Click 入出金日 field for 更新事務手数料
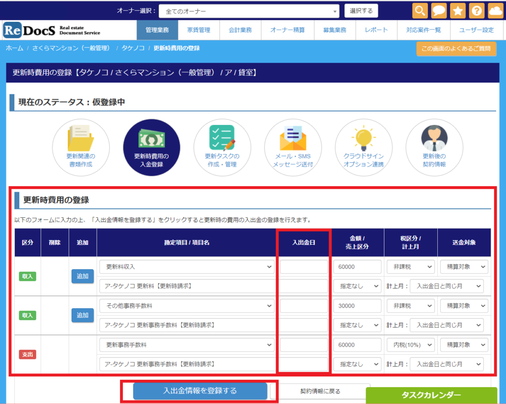 click(x=304, y=345)
